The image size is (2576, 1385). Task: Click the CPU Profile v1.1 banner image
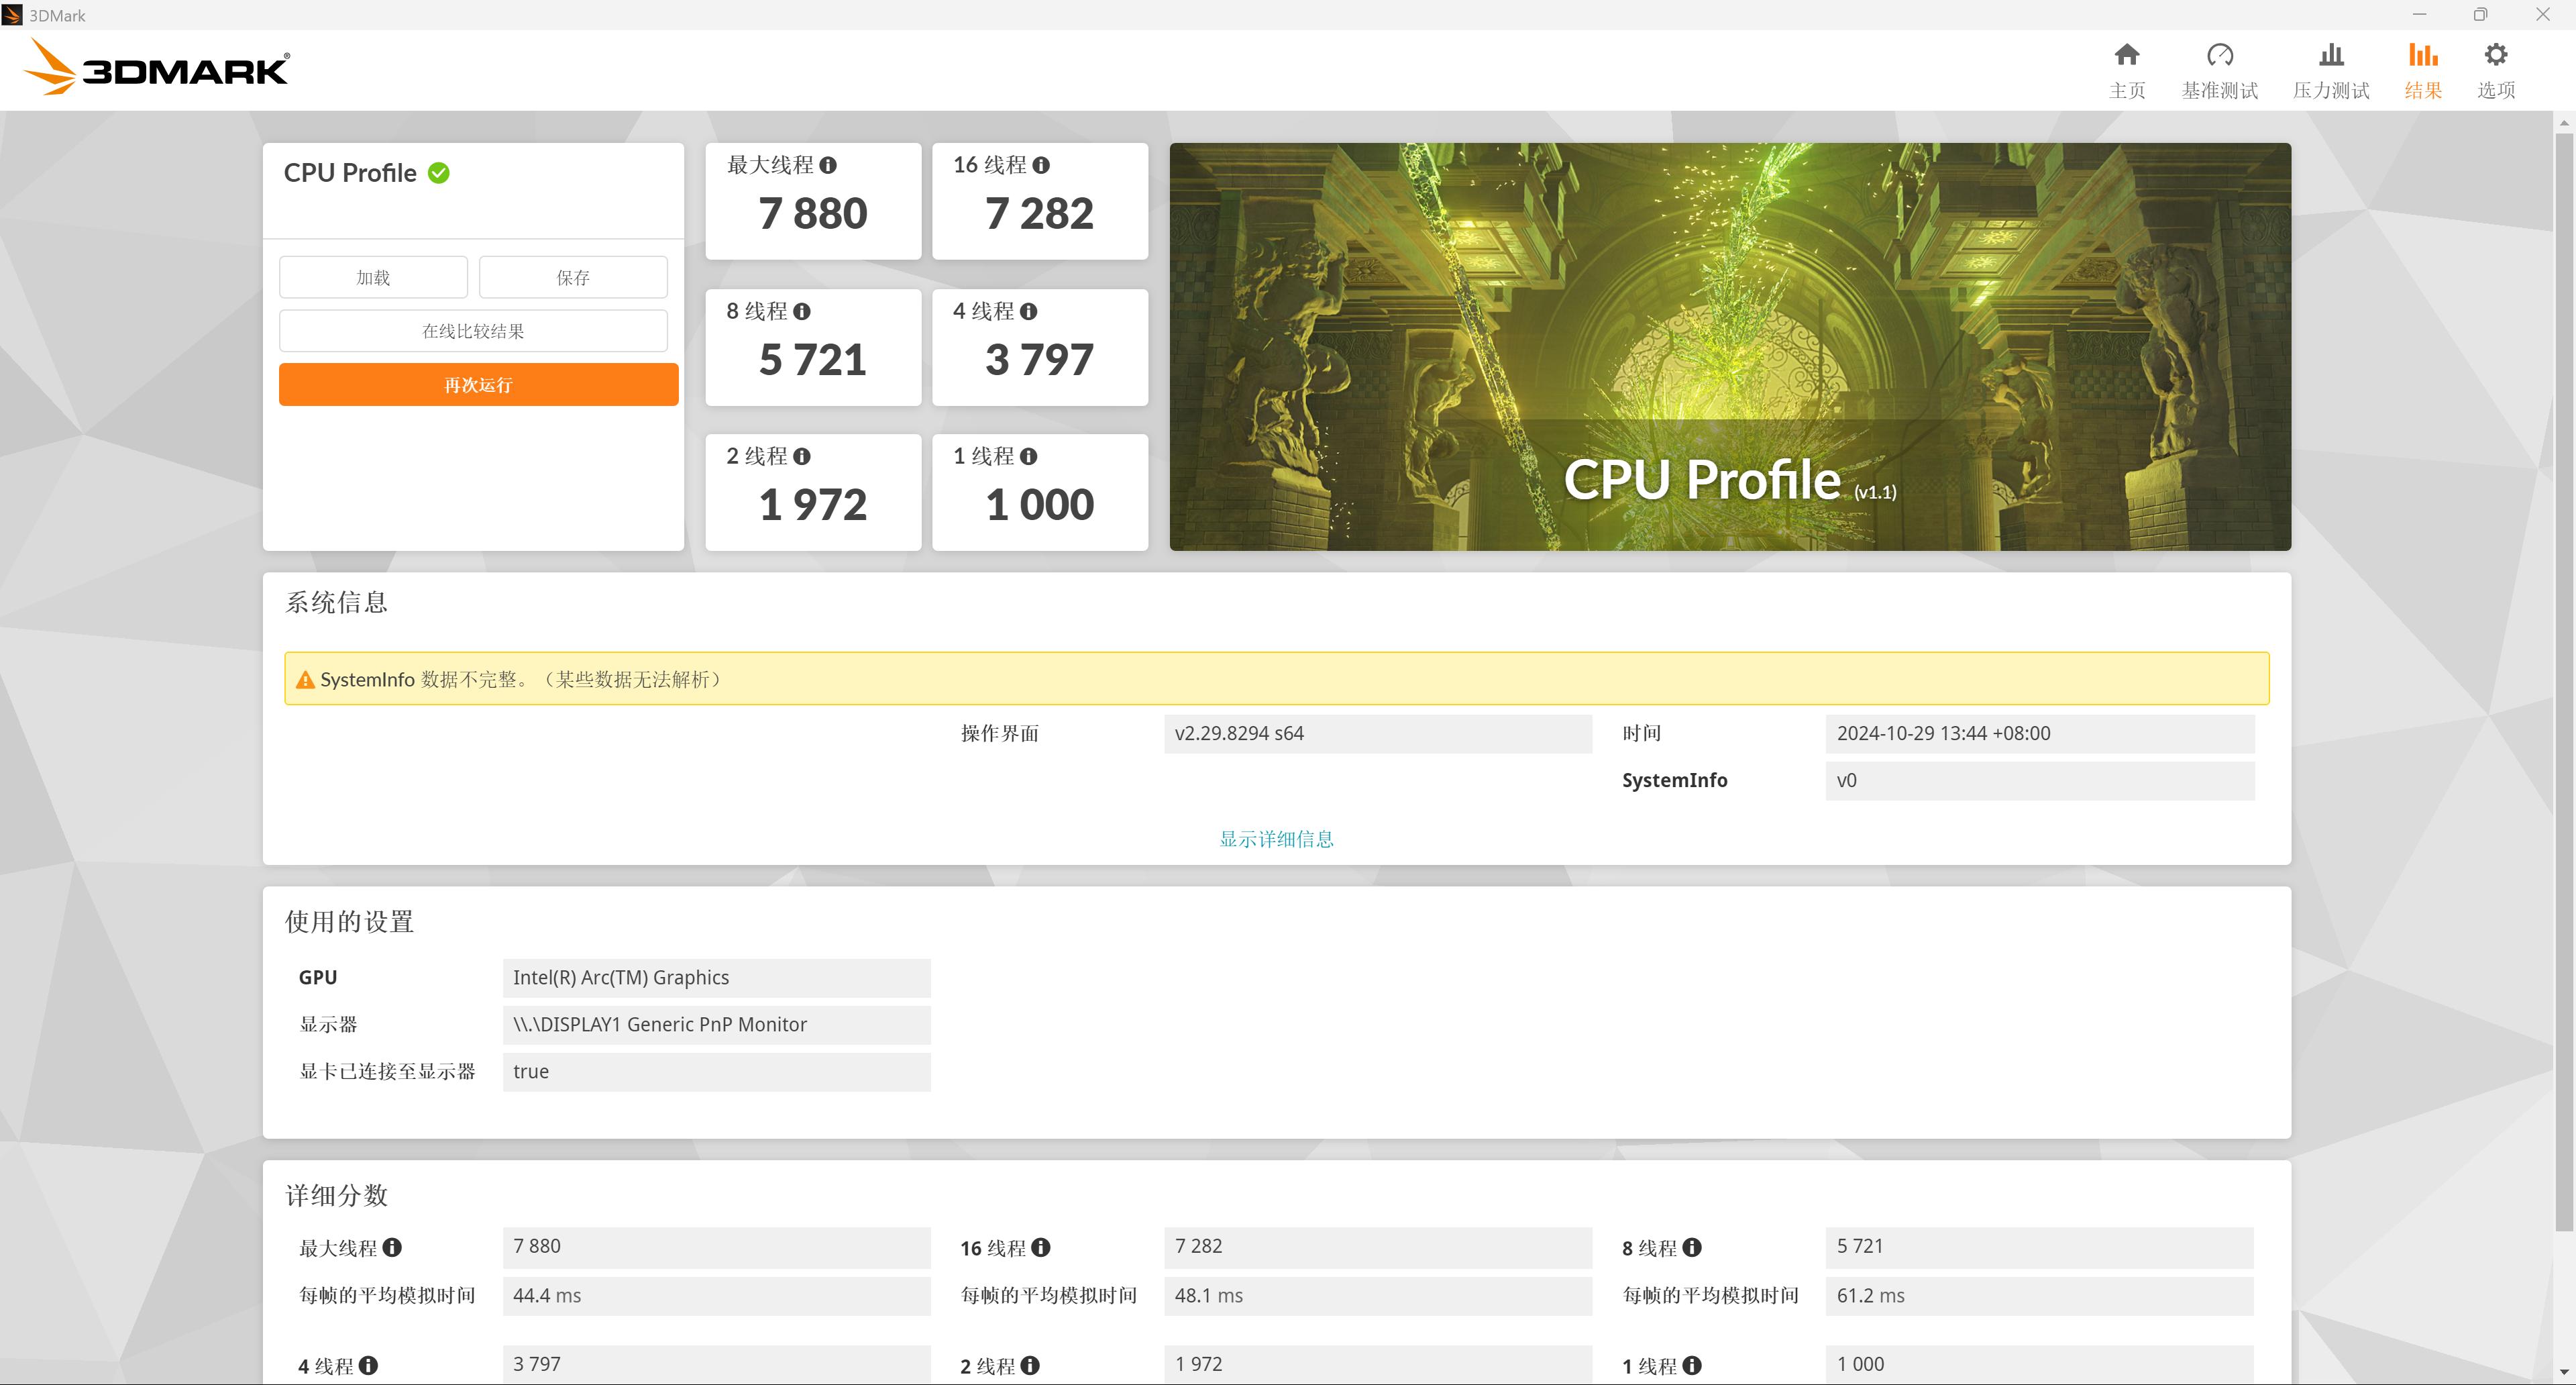point(1729,346)
